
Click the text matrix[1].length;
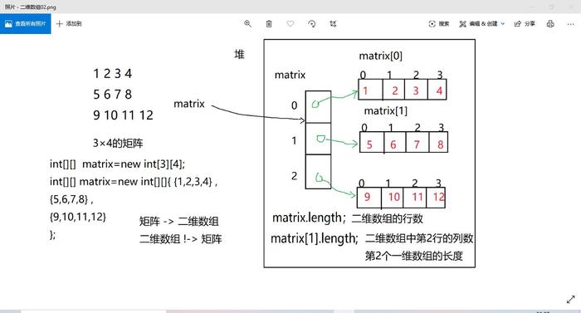315,238
